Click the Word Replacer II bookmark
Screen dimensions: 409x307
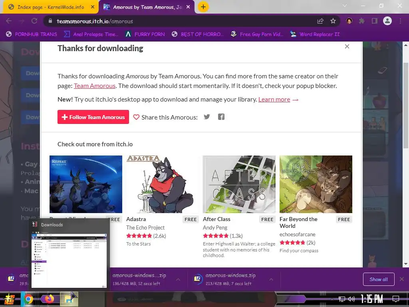point(315,34)
